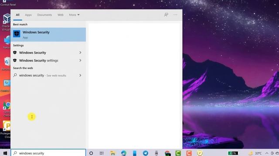This screenshot has width=279, height=156.
Task: Open Windows Security app best match
Action: [48, 35]
